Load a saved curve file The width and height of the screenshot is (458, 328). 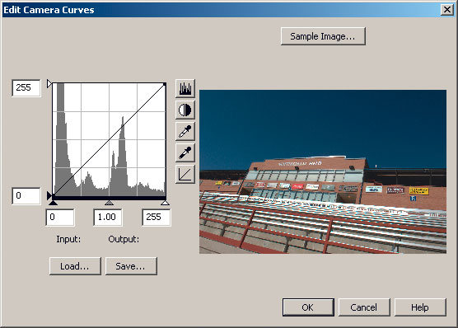(75, 266)
